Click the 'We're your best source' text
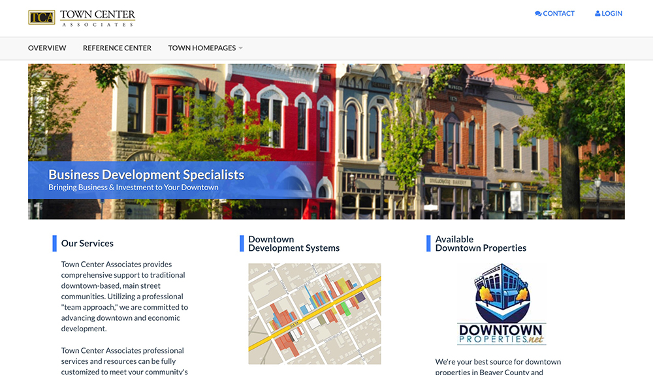The image size is (653, 375). 498,362
